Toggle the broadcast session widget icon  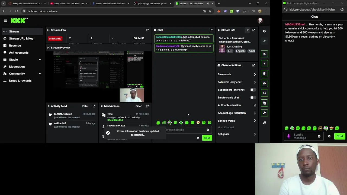(x=264, y=93)
